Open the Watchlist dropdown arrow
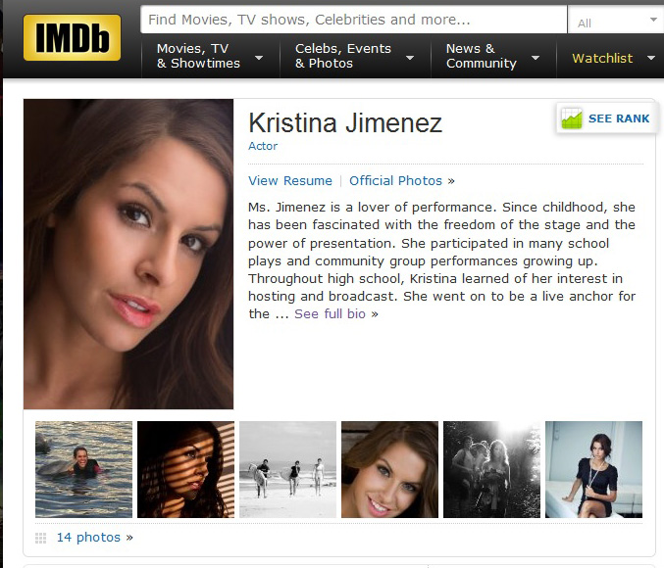 651,58
